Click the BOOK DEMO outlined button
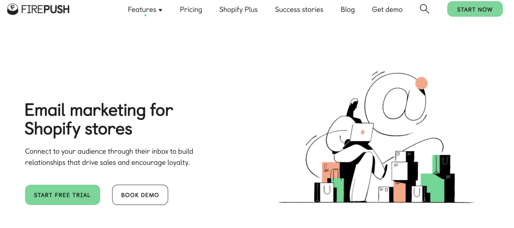514x228 pixels. [x=140, y=195]
